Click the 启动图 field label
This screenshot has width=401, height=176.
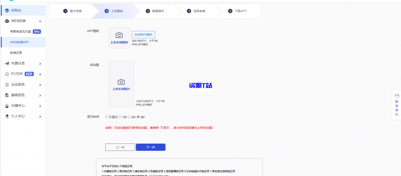point(95,65)
